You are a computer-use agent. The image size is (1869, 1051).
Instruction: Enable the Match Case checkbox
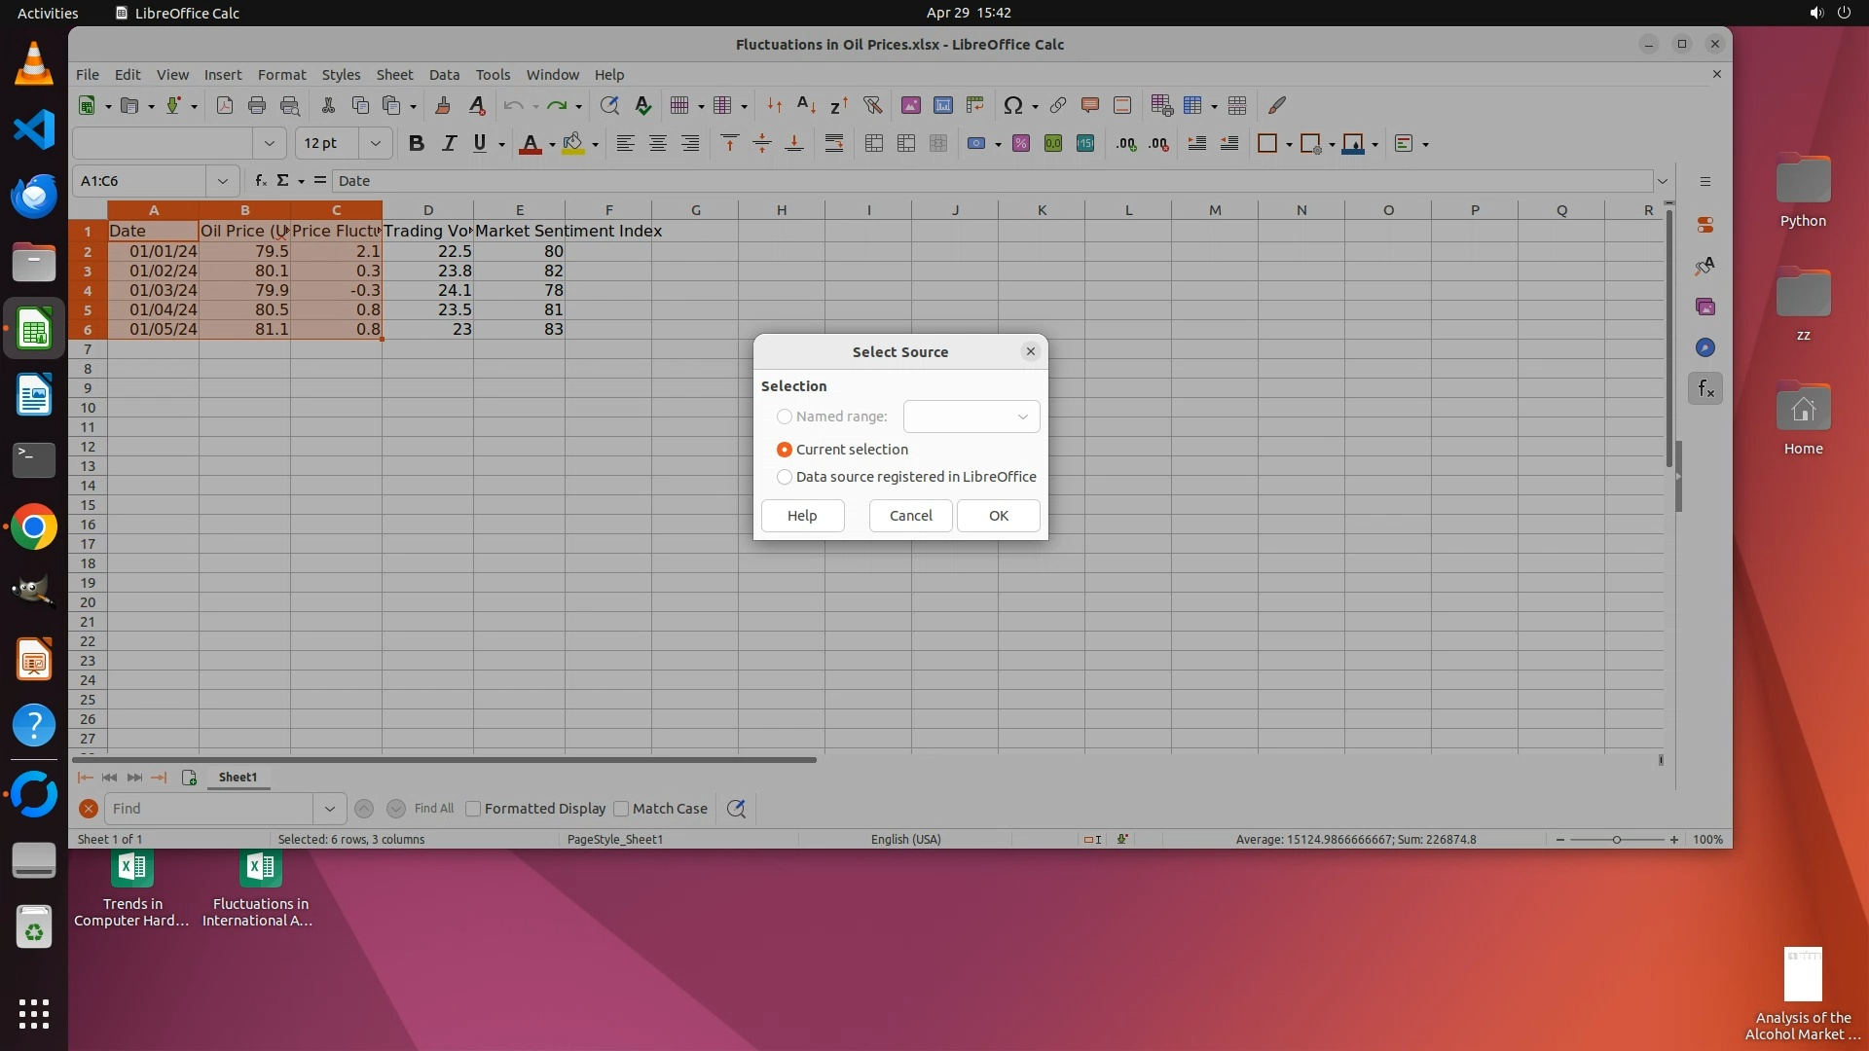(x=621, y=809)
